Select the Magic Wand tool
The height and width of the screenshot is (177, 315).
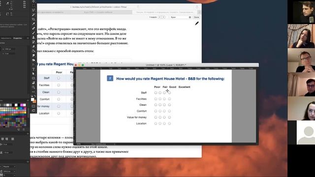tap(33, 15)
